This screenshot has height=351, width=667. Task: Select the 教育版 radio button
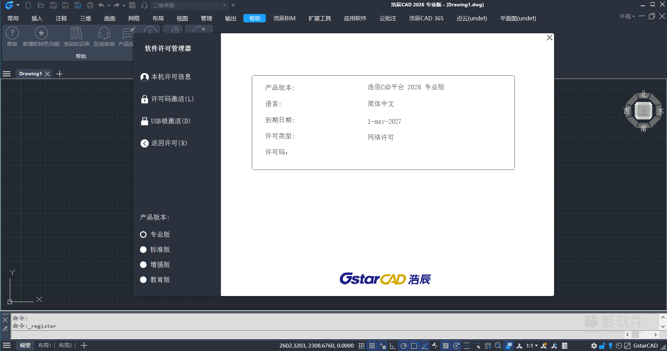143,280
